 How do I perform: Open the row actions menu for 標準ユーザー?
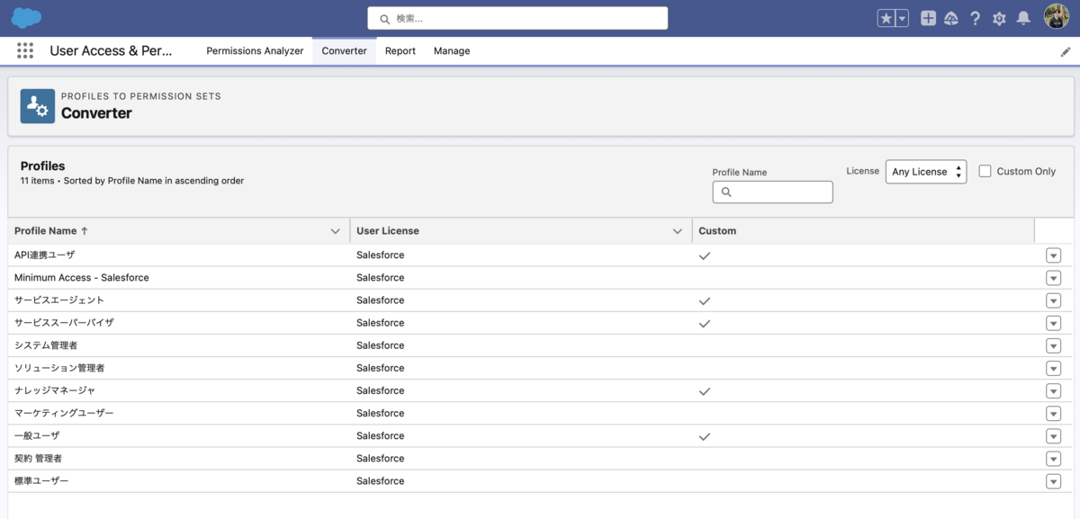pos(1053,481)
